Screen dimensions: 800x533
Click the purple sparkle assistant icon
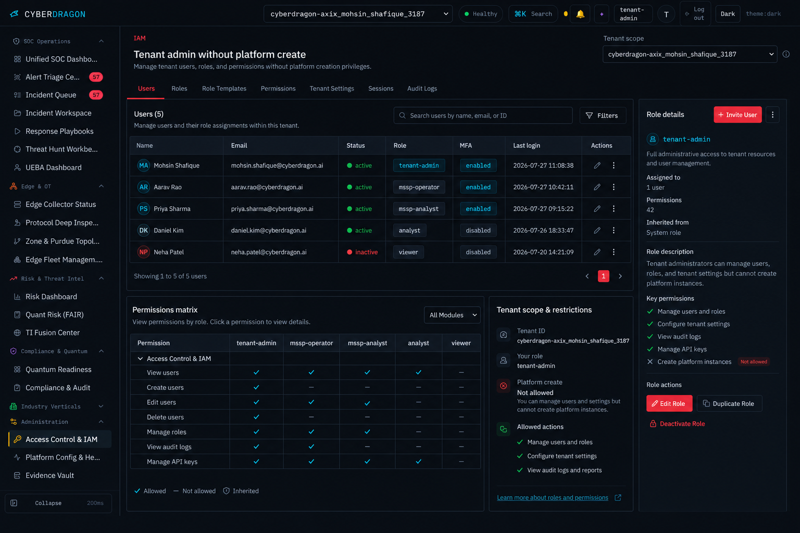pos(602,14)
